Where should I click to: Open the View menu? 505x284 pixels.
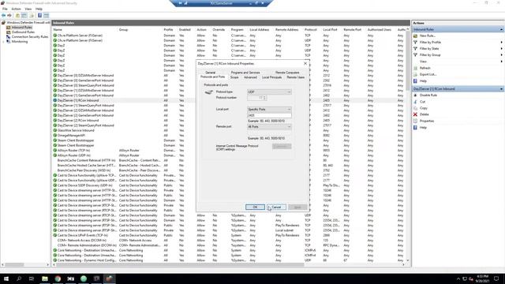point(28,9)
